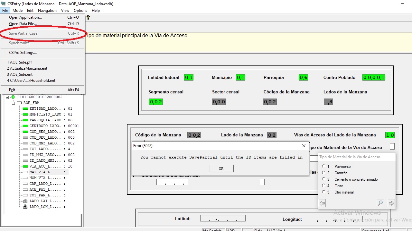Viewport: 412px width, 233px height.
Task: Click the Entidad federal field value
Action: point(189,77)
